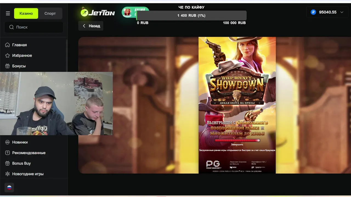The image size is (351, 197).
Task: Click the search magnifier icon
Action: point(12,27)
